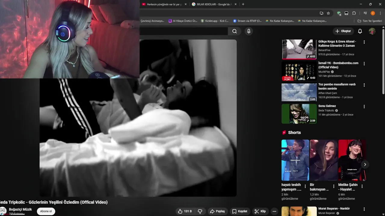Subscribe using the Abone ol button

[46, 211]
